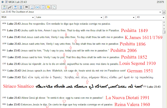Select the radio button beside MGK Luk 23:43
This screenshot has width=167, height=108.
click(3, 2)
